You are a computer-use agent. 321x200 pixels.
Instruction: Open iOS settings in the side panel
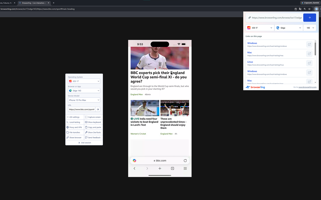tap(75, 117)
